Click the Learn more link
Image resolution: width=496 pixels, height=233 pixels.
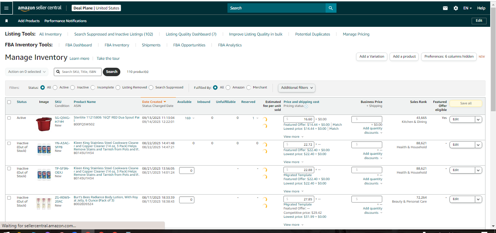[79, 58]
